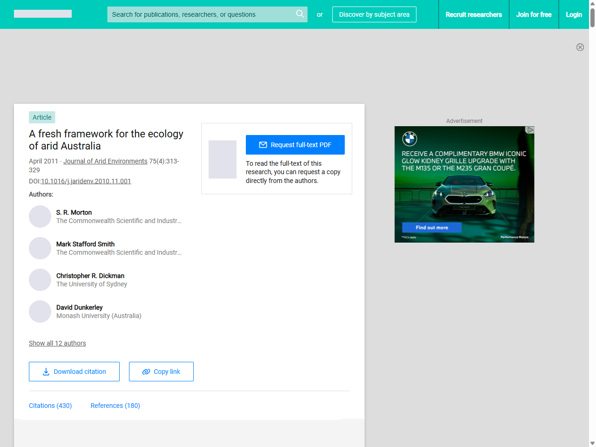This screenshot has height=447, width=596.
Task: Request the full-text PDF
Action: click(295, 145)
